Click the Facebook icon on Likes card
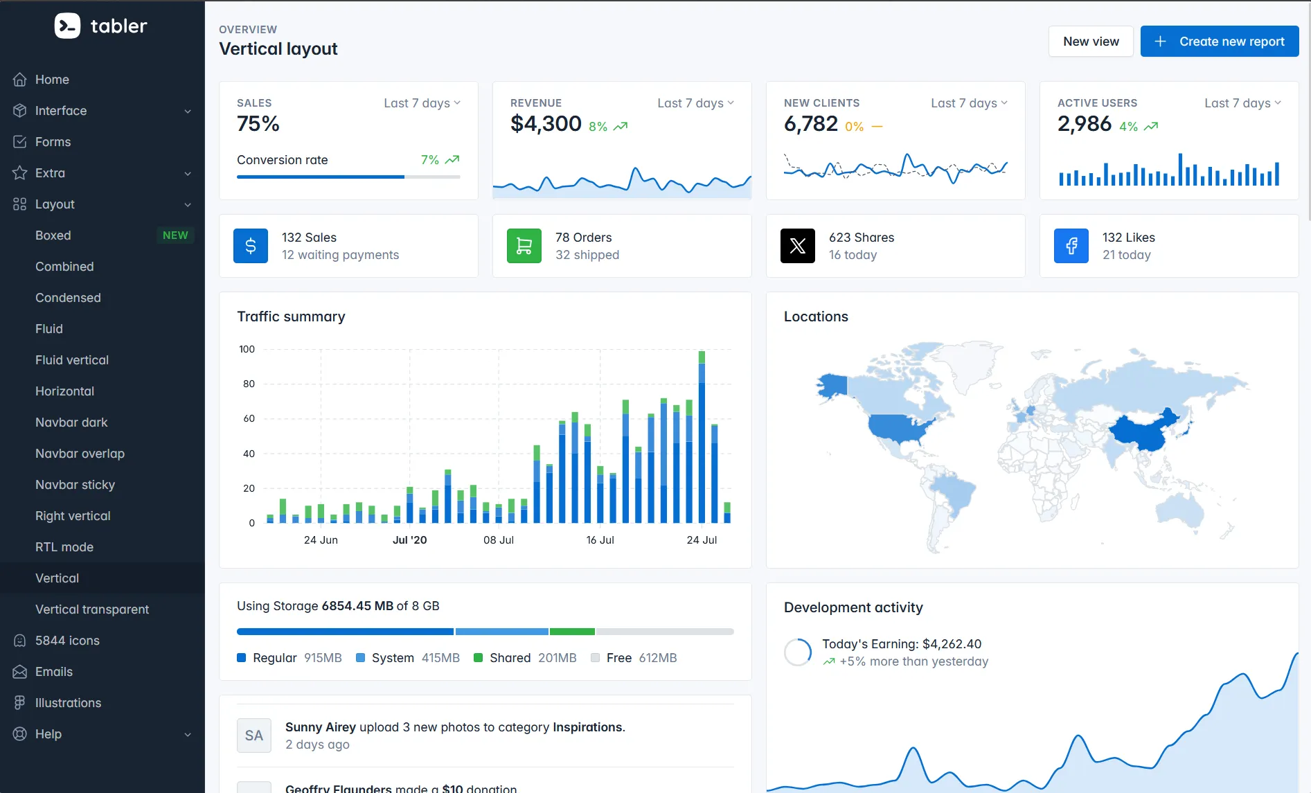Image resolution: width=1311 pixels, height=793 pixels. click(x=1071, y=246)
